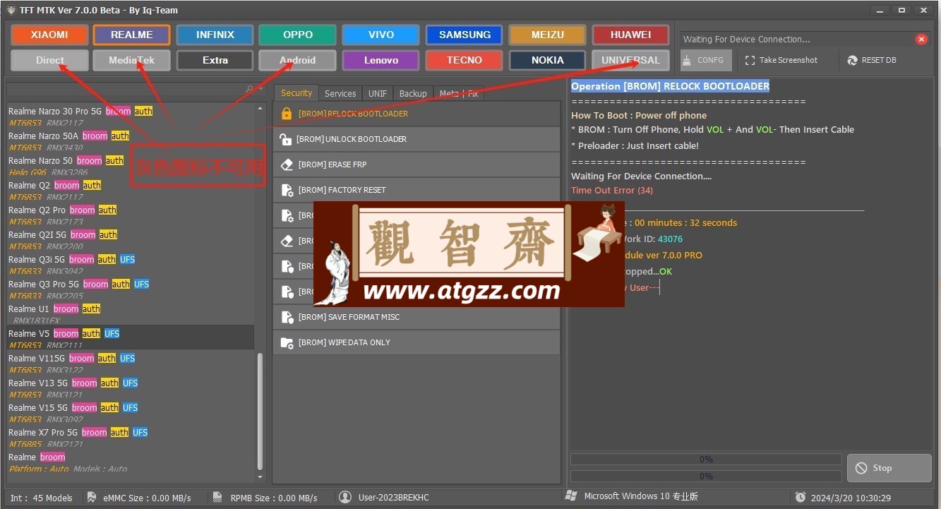Click the User-2023BREKHC user icon
The image size is (941, 509).
[x=345, y=497]
